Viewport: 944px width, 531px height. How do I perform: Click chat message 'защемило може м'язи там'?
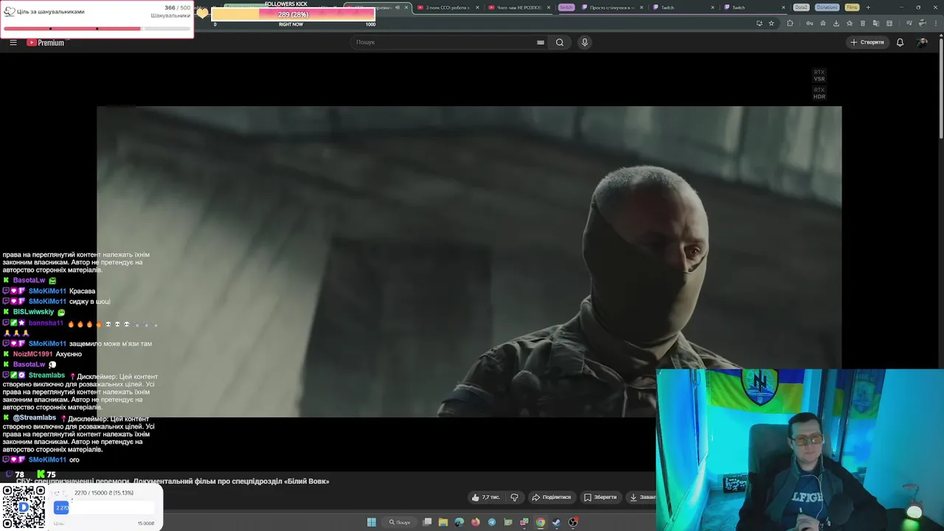tap(111, 344)
